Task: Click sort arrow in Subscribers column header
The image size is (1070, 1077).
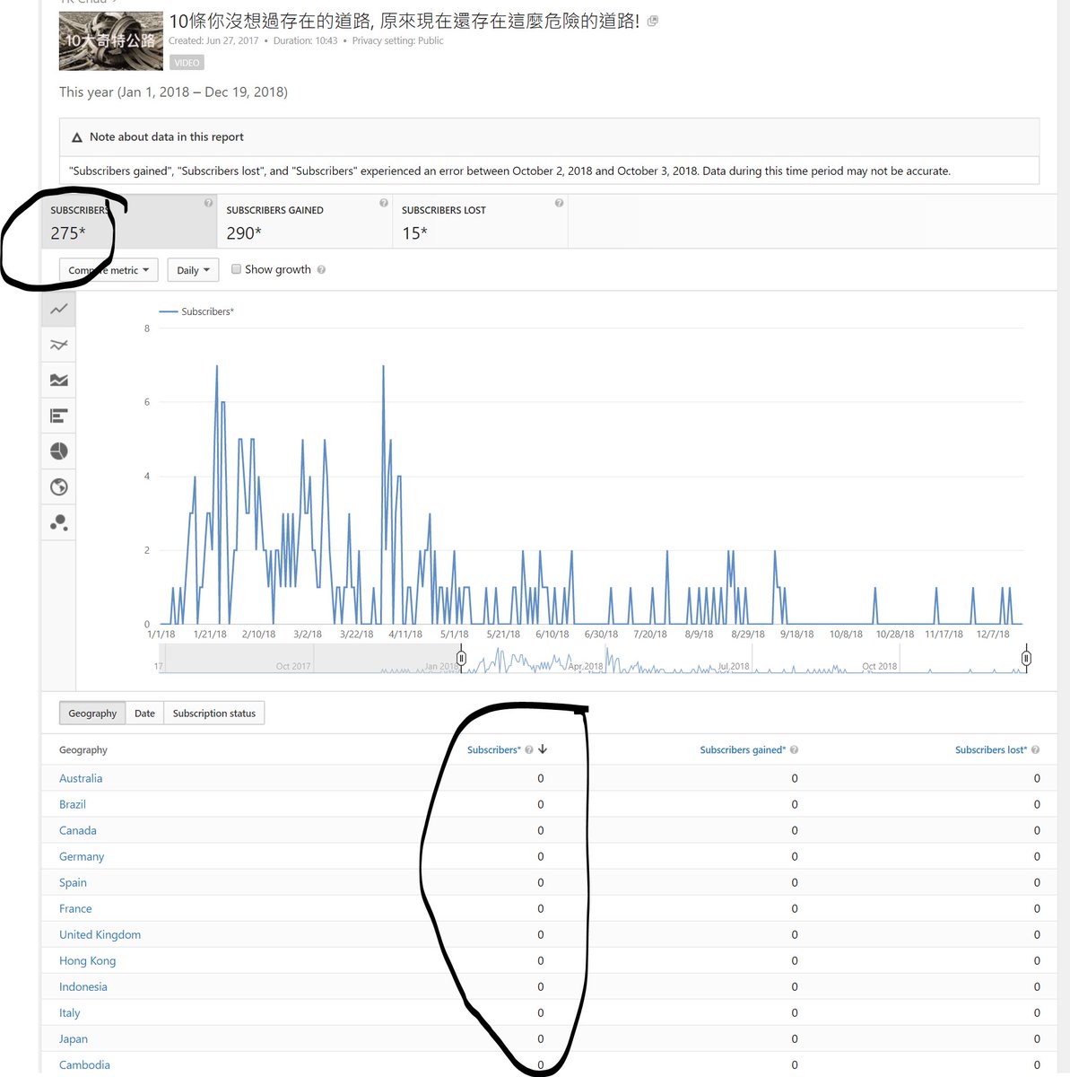Action: [x=543, y=749]
